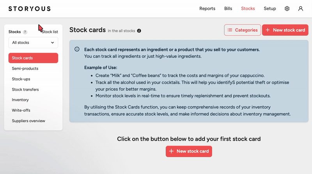The width and height of the screenshot is (312, 174).
Task: Open the Suppliers overview page
Action: [28, 121]
